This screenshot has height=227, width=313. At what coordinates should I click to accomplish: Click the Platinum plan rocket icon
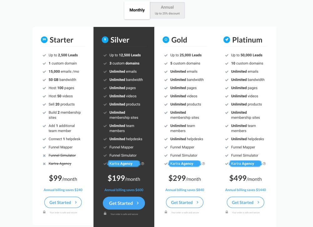pyautogui.click(x=227, y=40)
